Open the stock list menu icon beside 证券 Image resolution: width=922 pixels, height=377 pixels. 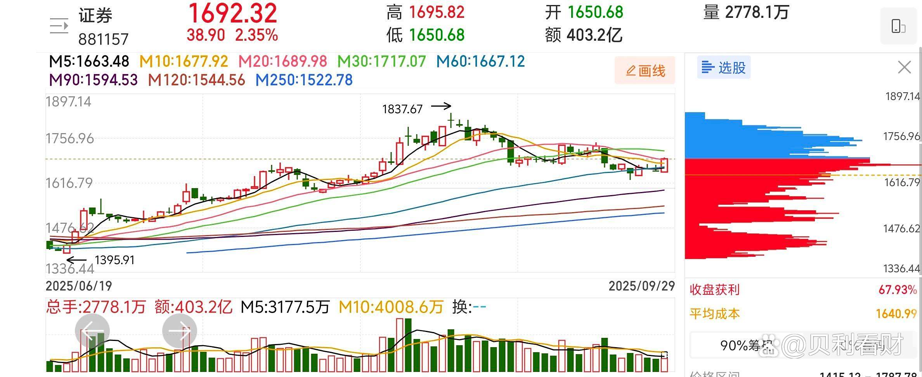tap(59, 26)
